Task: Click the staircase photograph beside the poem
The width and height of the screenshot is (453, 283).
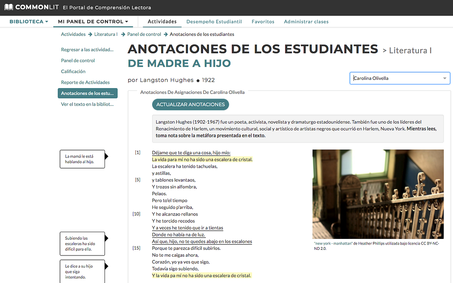Action: tap(377, 194)
